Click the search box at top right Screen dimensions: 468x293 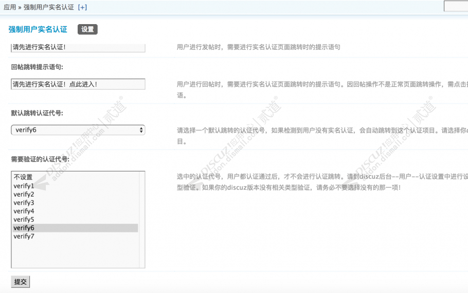(456, 6)
